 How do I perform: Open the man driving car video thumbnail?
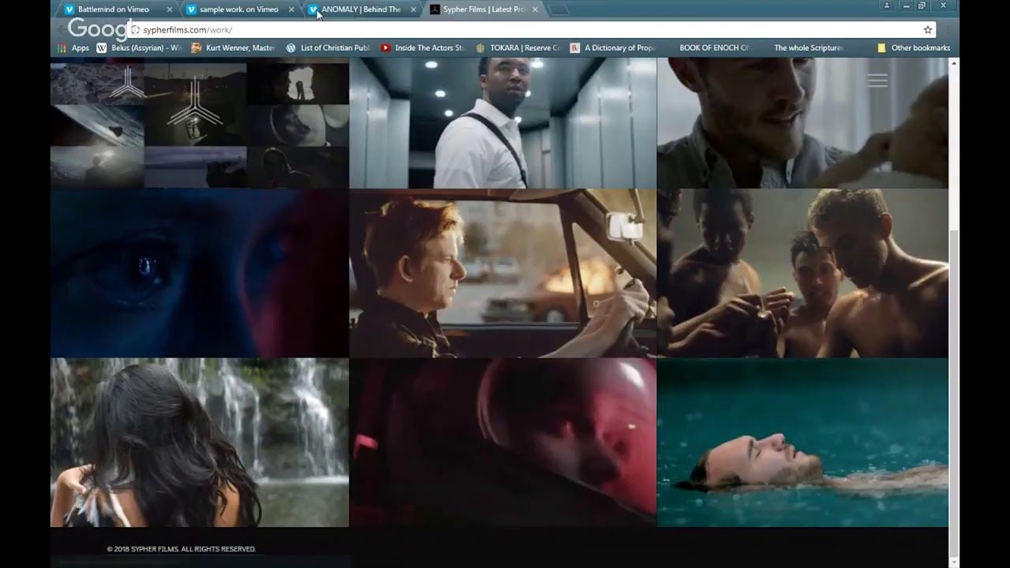[x=503, y=273]
